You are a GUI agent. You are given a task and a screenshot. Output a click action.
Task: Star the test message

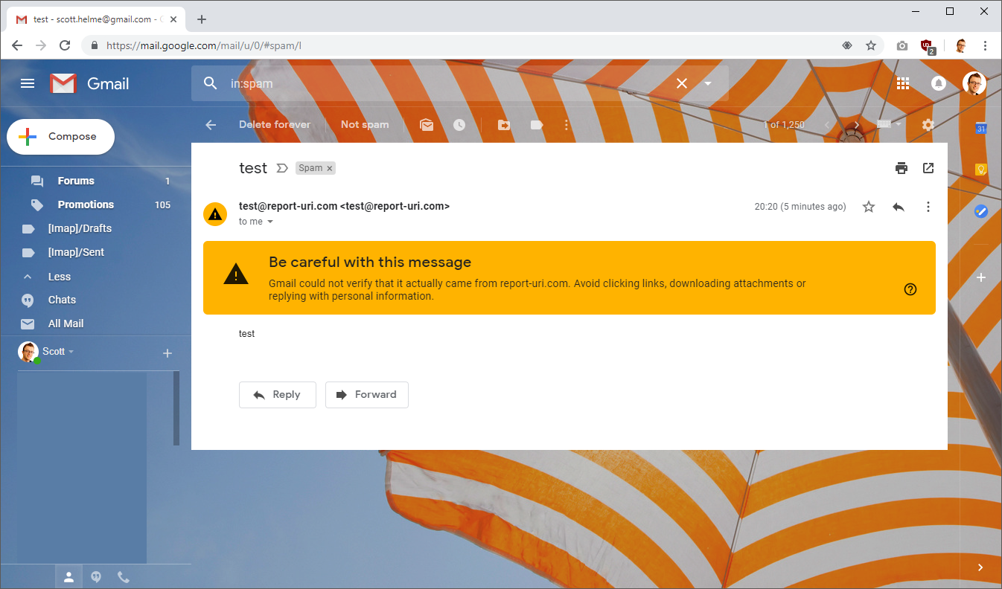(x=869, y=207)
